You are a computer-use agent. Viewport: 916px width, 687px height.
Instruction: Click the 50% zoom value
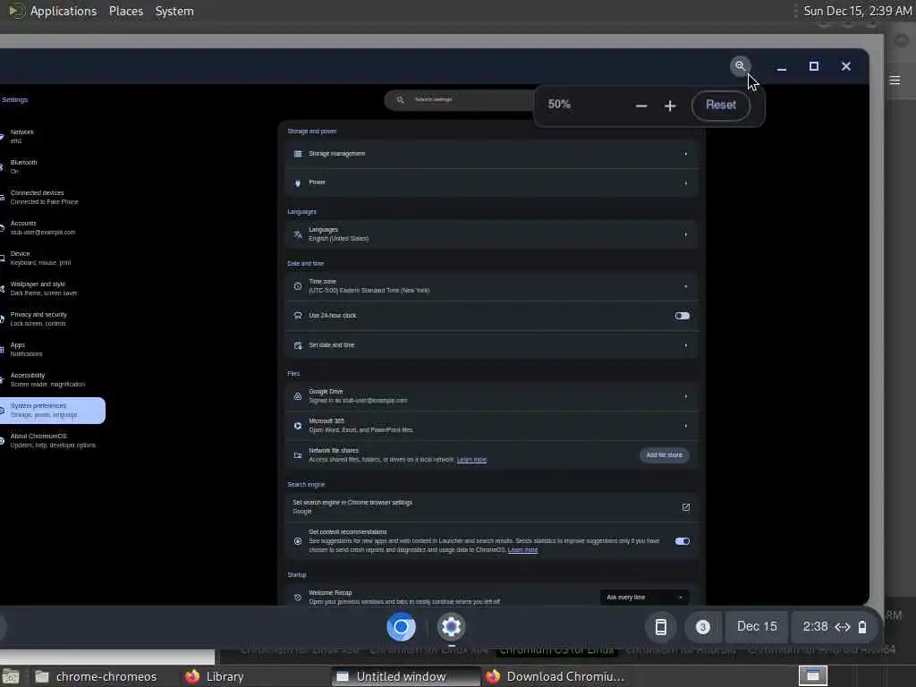(x=559, y=104)
